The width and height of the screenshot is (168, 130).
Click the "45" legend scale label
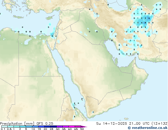[76, 129]
